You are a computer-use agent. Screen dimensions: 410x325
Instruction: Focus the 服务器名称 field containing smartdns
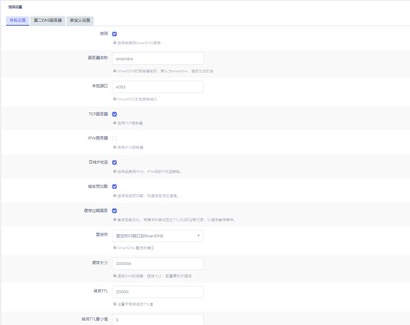pyautogui.click(x=158, y=59)
